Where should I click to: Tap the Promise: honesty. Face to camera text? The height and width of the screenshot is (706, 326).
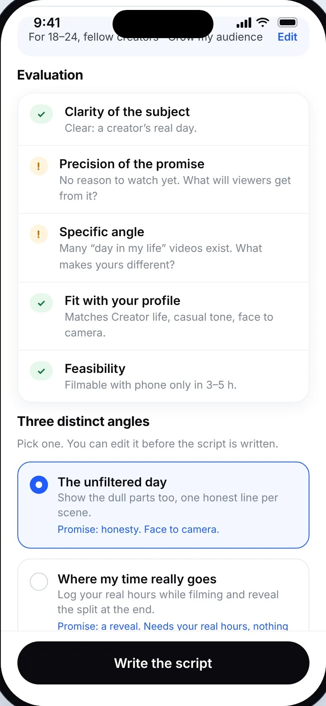pos(138,529)
